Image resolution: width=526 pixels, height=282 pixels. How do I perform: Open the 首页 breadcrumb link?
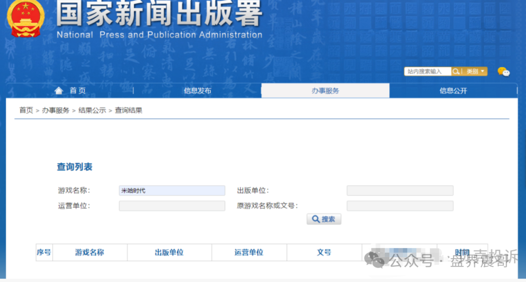click(x=26, y=110)
